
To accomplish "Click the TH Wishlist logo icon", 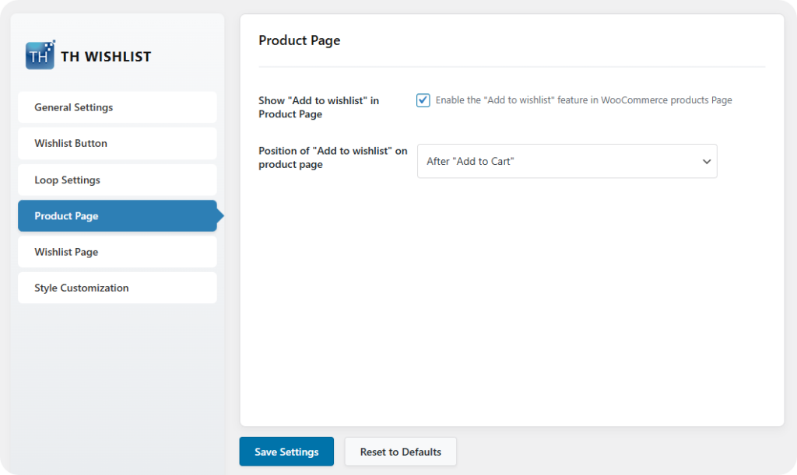I will (39, 55).
